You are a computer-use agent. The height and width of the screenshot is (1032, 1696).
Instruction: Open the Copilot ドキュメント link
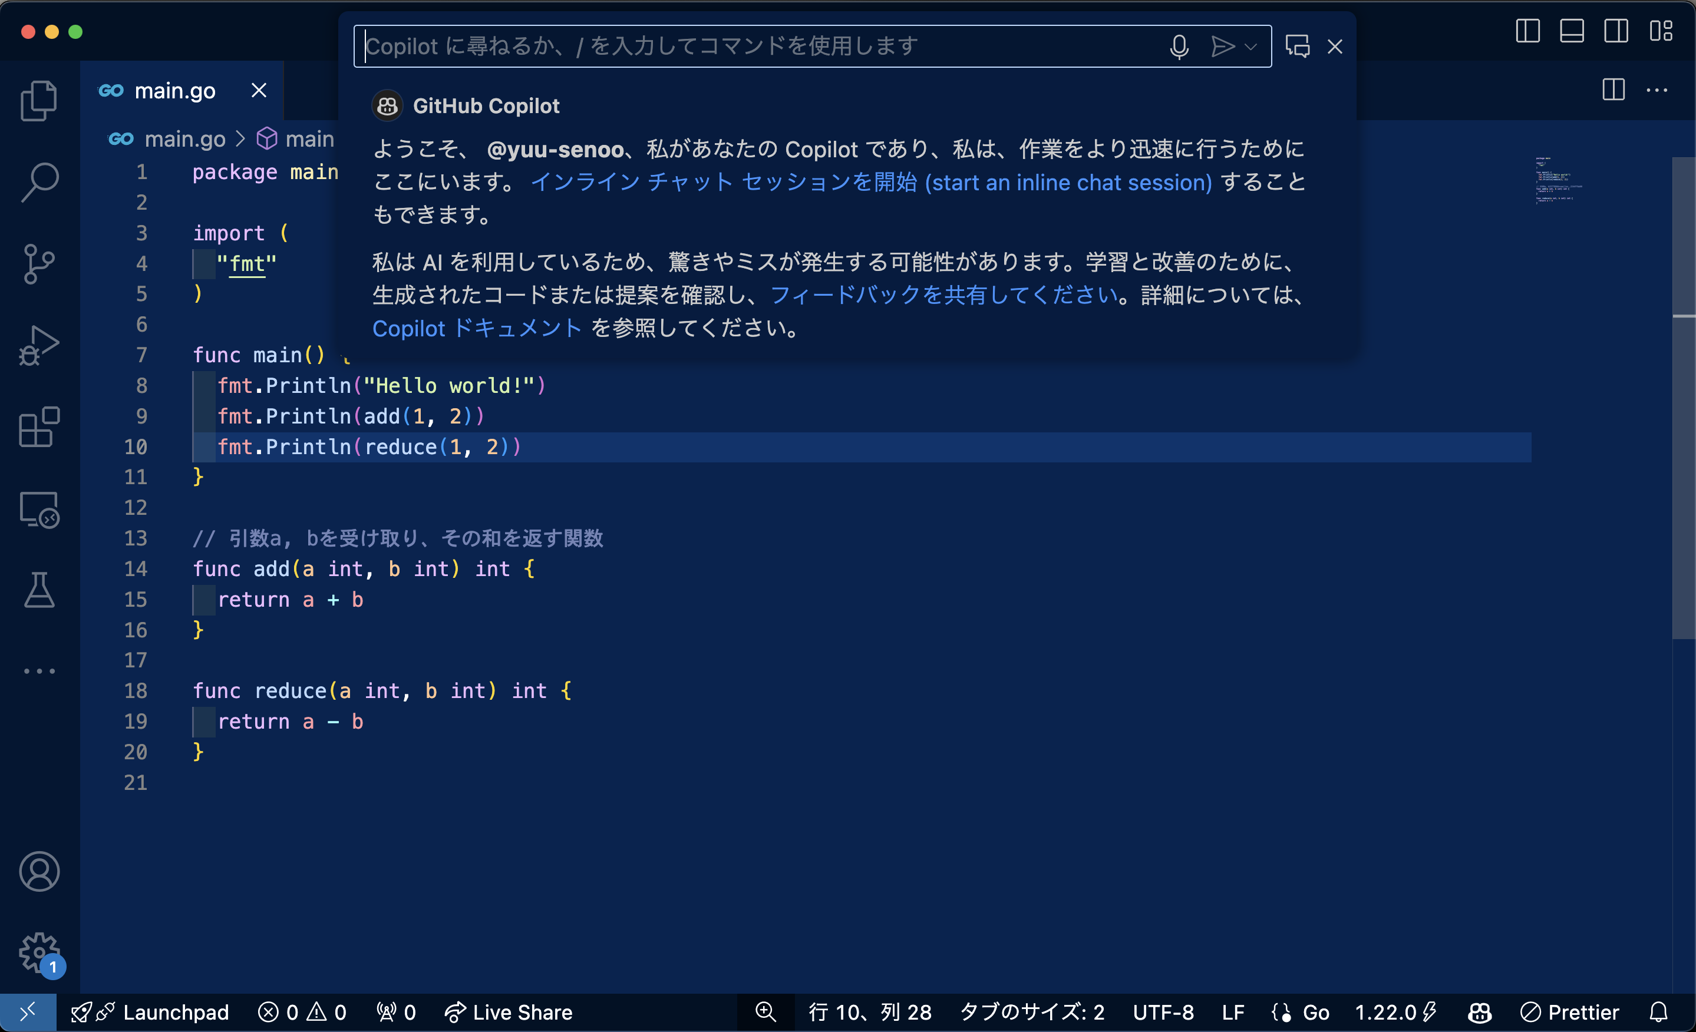click(x=477, y=328)
